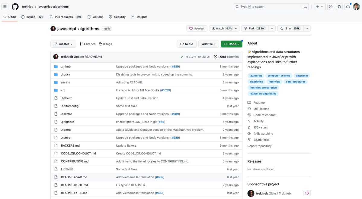Open the .editorconfig file
The image size is (362, 199).
70,106
